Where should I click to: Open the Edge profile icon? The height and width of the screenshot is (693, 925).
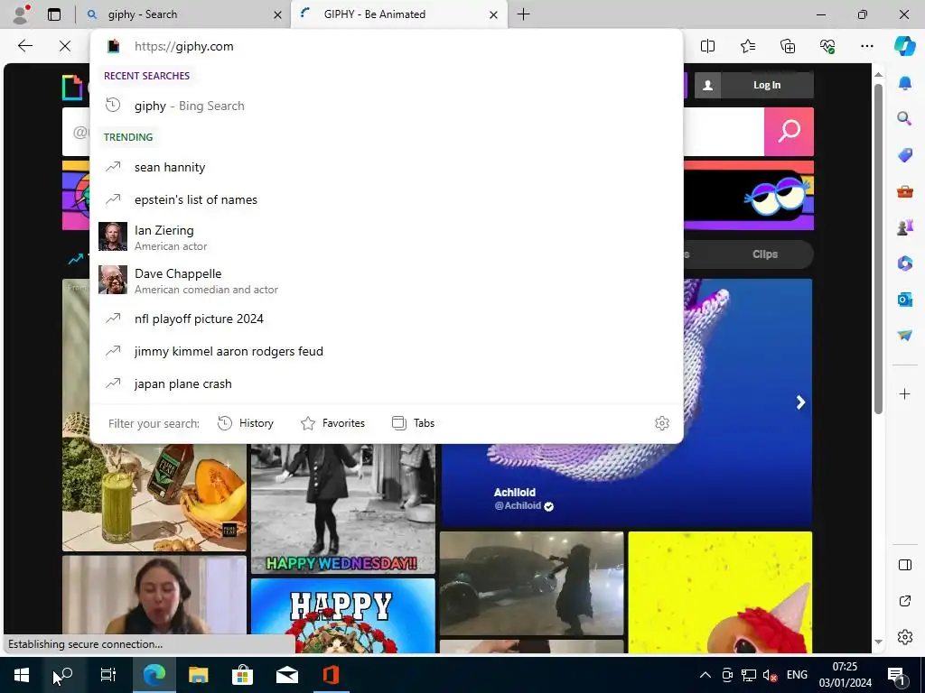tap(22, 14)
